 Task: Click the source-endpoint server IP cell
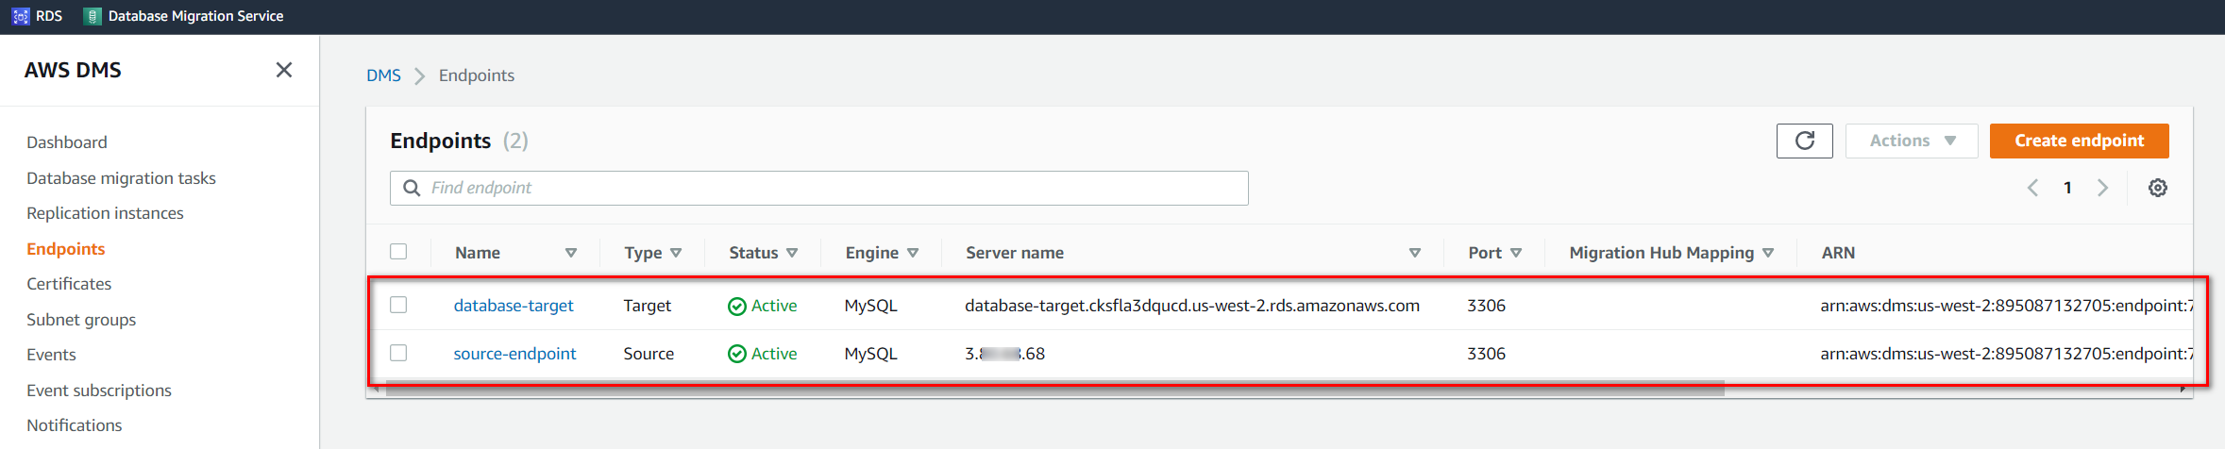[x=1004, y=354]
